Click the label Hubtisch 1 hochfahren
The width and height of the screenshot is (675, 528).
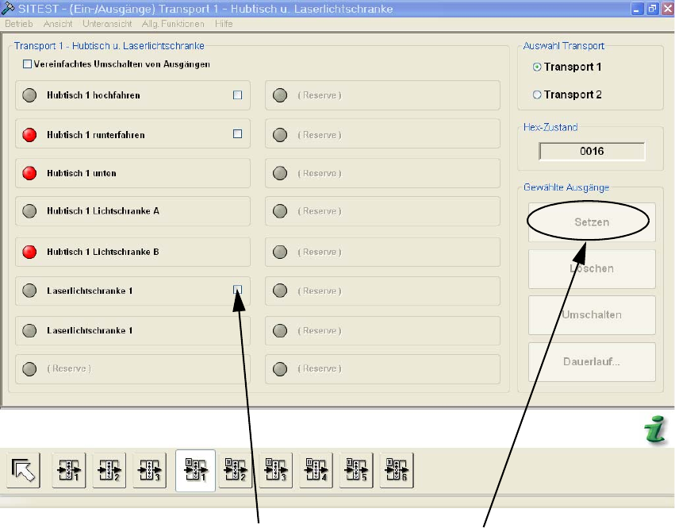coord(94,95)
